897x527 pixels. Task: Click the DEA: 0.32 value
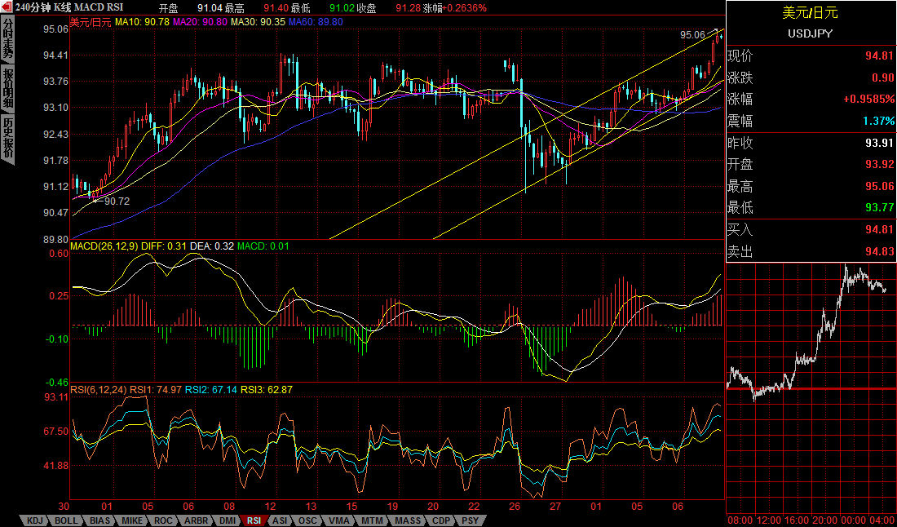211,246
